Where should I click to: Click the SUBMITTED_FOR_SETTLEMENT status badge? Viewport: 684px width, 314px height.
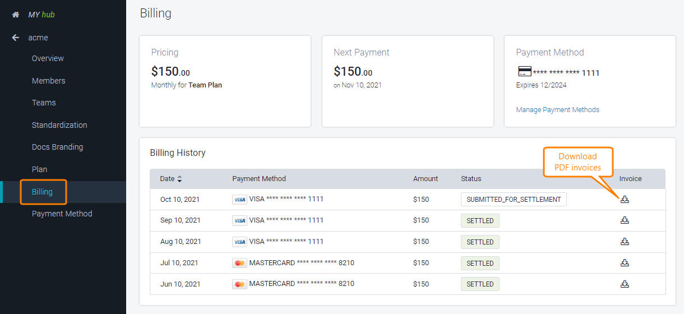[x=514, y=200]
